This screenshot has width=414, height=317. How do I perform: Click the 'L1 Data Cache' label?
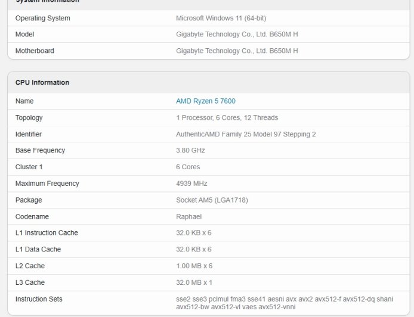(38, 250)
